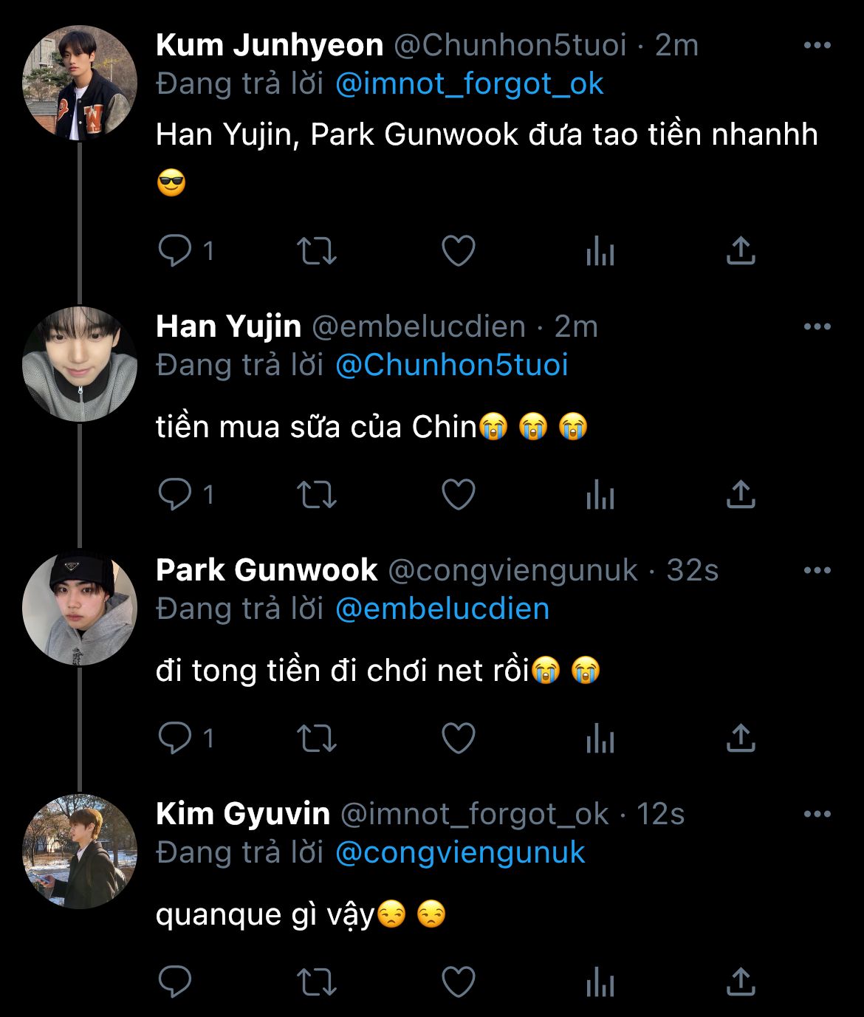Retweet Kum Junhyeon's tweet
This screenshot has height=1017, width=864.
pyautogui.click(x=316, y=251)
